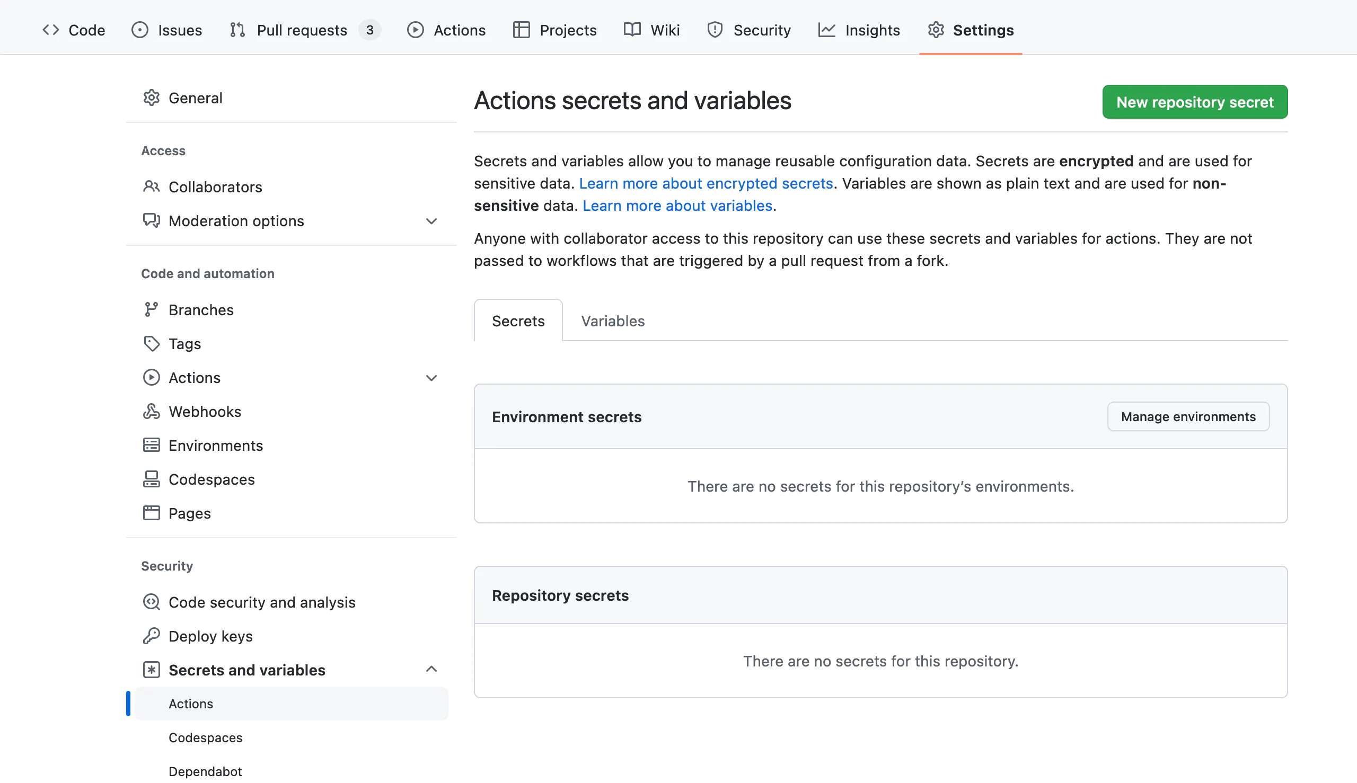Click the sidebar Actions play icon
The width and height of the screenshot is (1357, 783).
pos(152,378)
